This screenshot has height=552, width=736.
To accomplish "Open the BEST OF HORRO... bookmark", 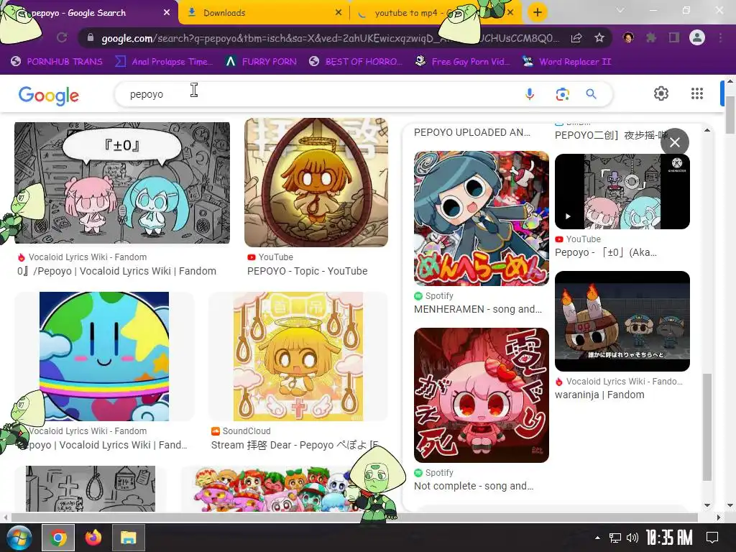I will click(356, 62).
